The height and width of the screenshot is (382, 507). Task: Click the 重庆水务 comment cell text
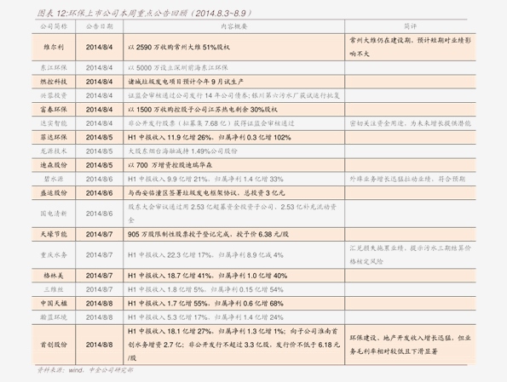click(x=410, y=254)
